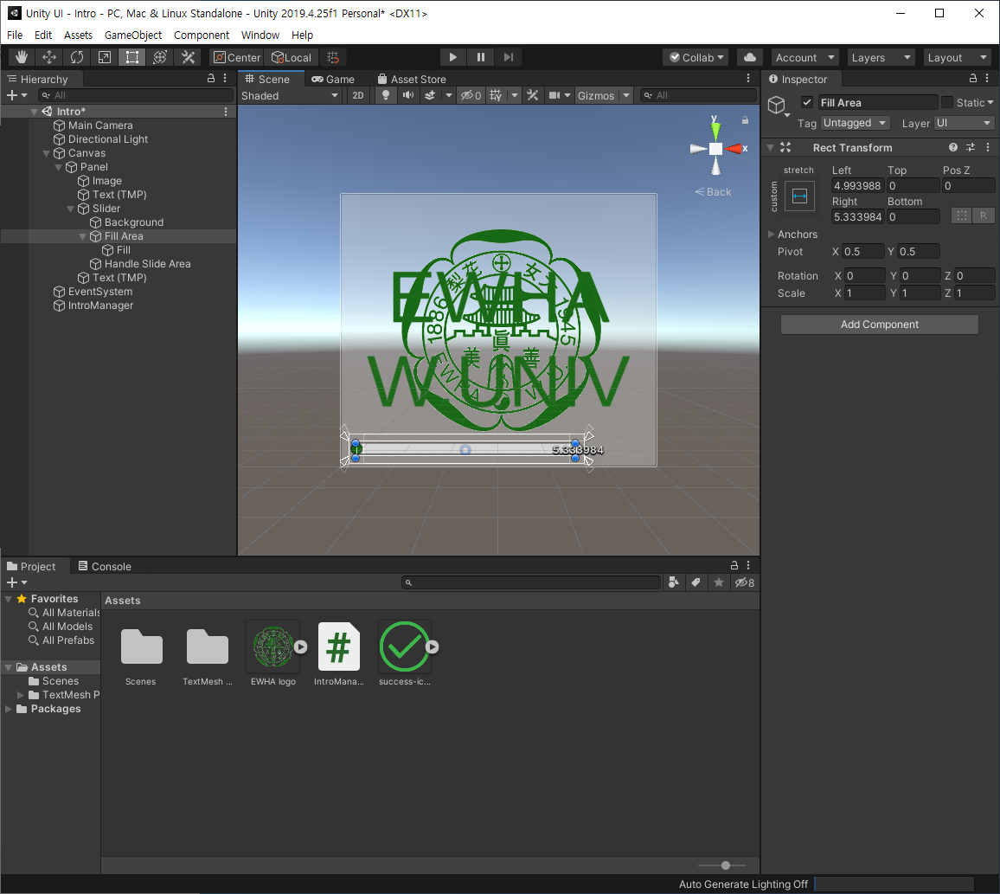Click the Pause button
This screenshot has width=1000, height=894.
click(x=481, y=57)
